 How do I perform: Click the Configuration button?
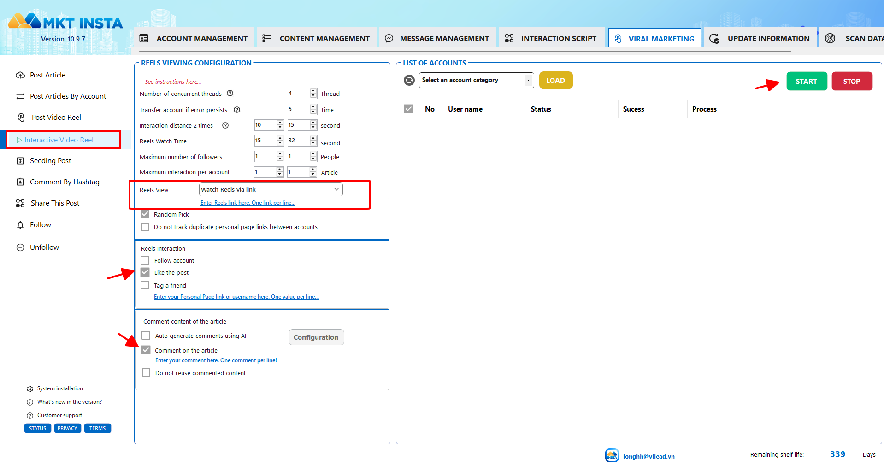(316, 337)
